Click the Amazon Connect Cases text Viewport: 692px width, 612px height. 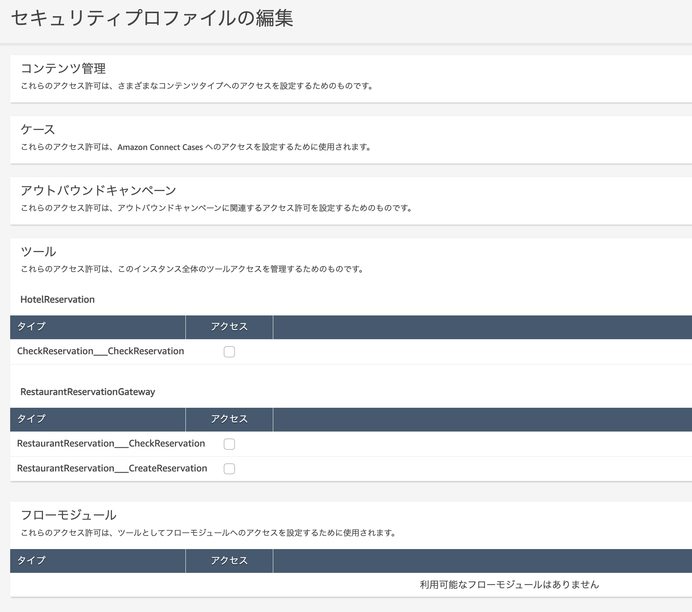[159, 147]
